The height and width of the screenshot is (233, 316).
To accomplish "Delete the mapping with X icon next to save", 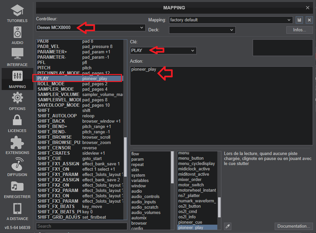I will 309,20.
